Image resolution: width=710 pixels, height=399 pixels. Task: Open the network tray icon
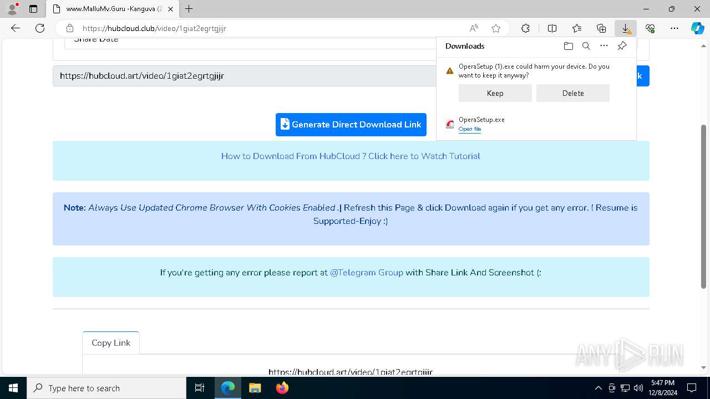click(625, 388)
